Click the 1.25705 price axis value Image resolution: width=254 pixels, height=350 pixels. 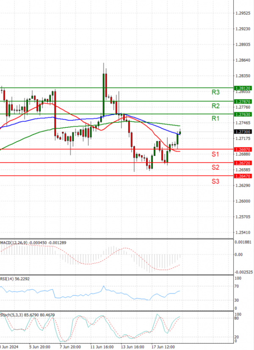[243, 217]
